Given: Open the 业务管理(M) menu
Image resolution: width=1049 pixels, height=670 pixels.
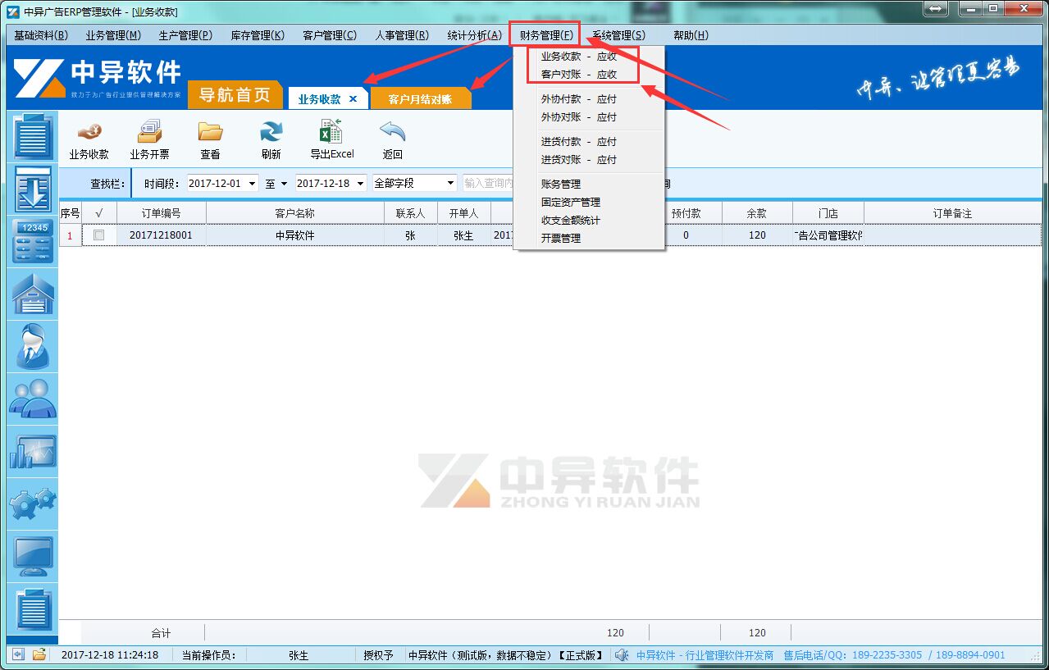Looking at the screenshot, I should [x=113, y=35].
